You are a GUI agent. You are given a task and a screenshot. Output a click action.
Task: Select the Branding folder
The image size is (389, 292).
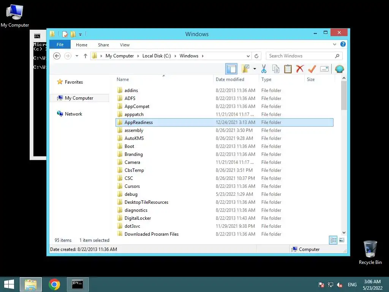225,154
